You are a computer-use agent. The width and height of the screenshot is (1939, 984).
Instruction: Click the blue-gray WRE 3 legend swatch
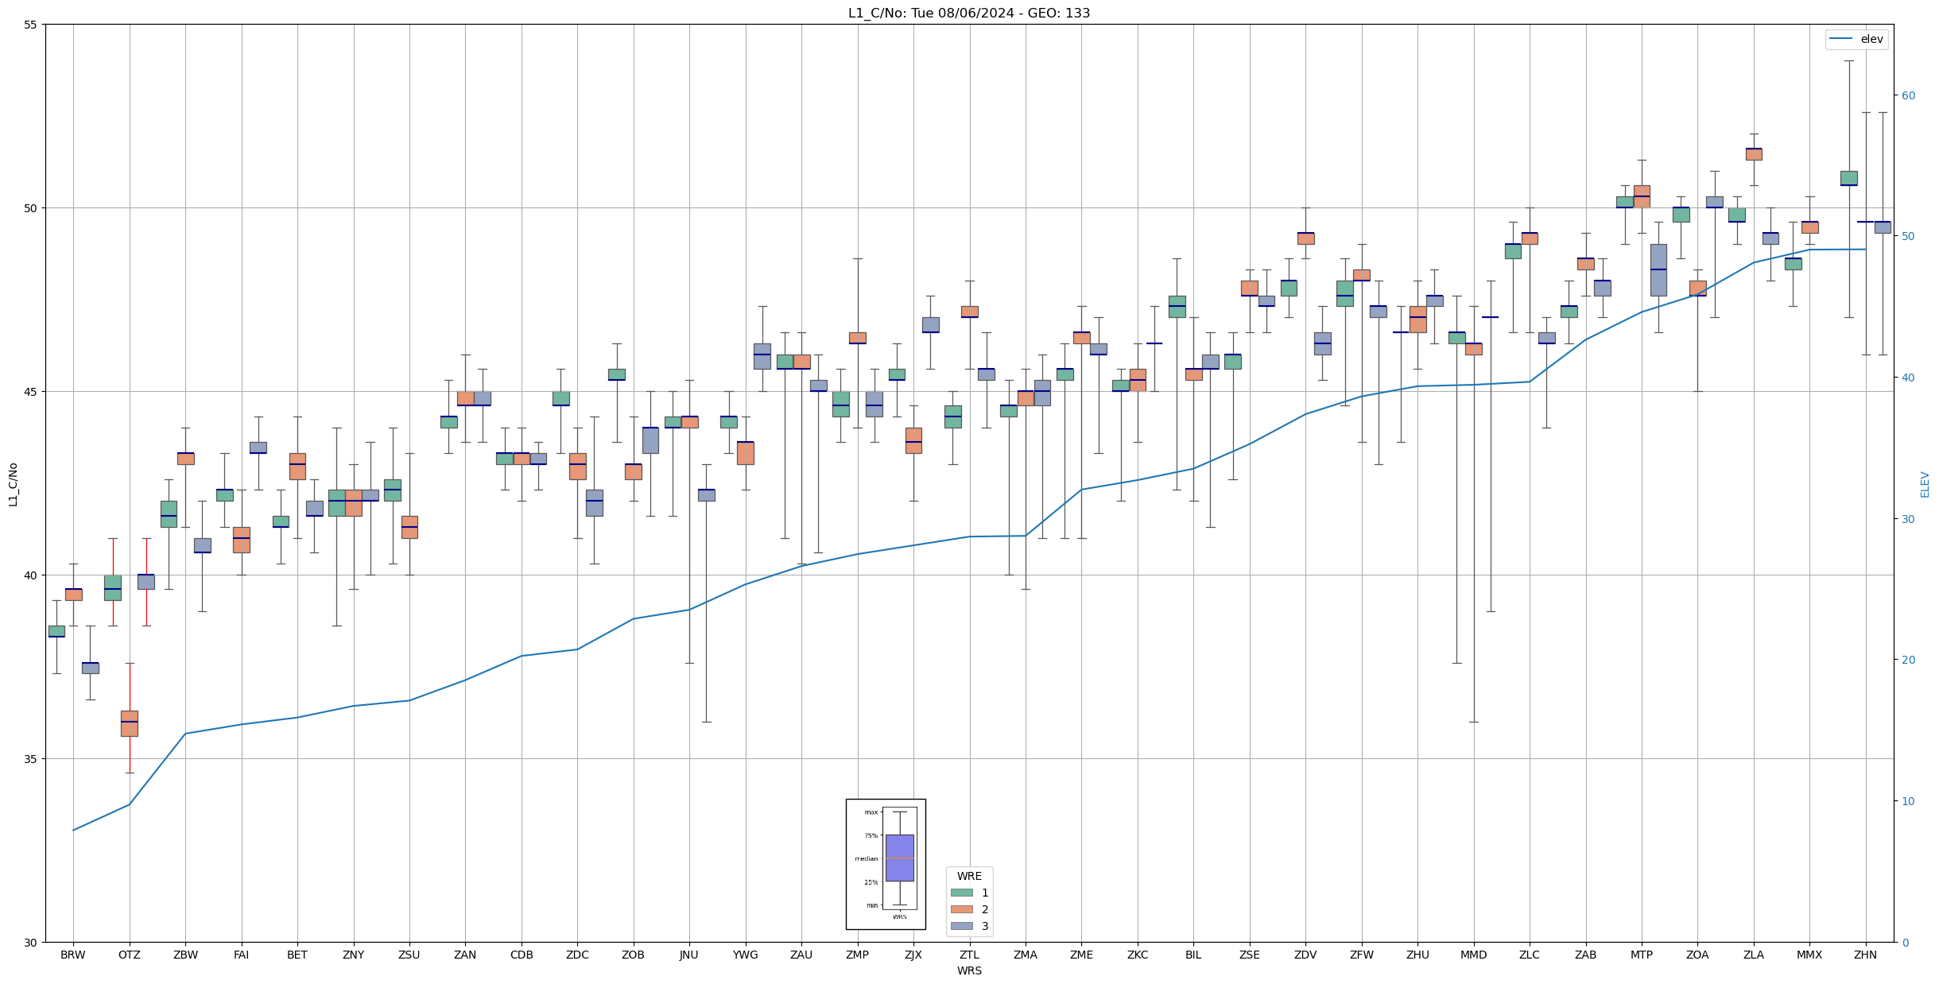click(961, 926)
